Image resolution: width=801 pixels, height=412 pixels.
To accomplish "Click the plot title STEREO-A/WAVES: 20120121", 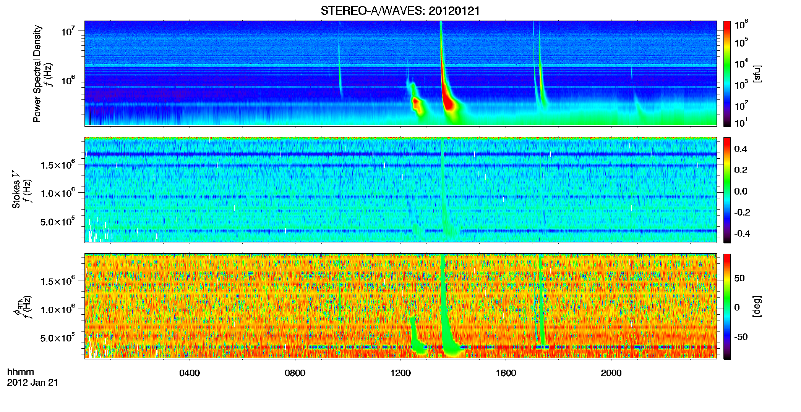I will click(x=400, y=11).
